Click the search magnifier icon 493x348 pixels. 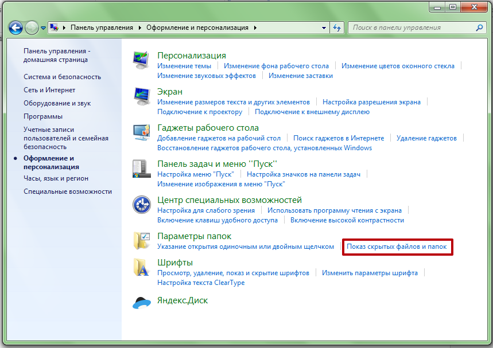click(x=479, y=28)
